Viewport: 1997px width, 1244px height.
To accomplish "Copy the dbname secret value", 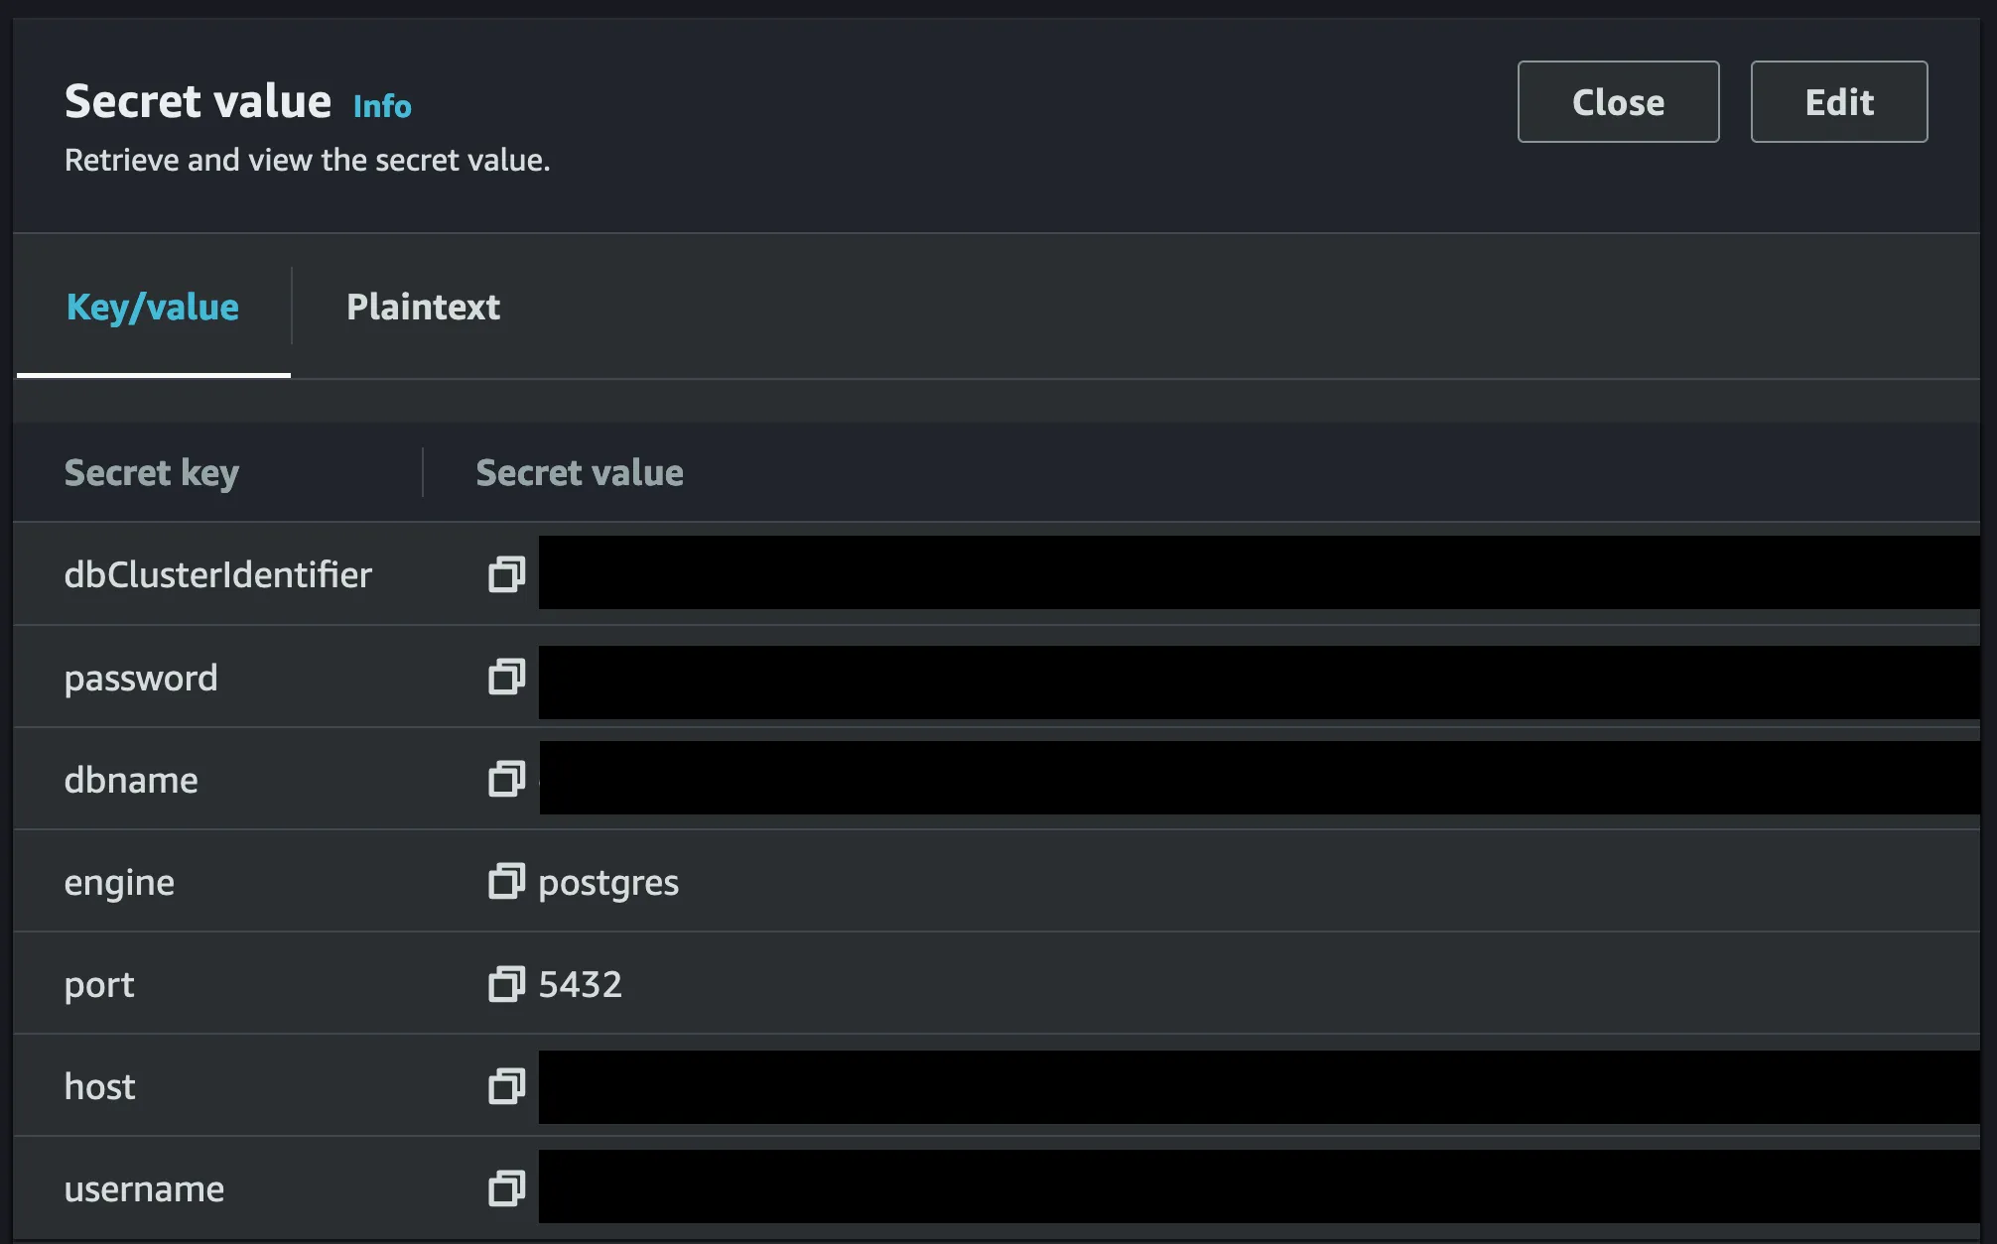I will [x=506, y=780].
